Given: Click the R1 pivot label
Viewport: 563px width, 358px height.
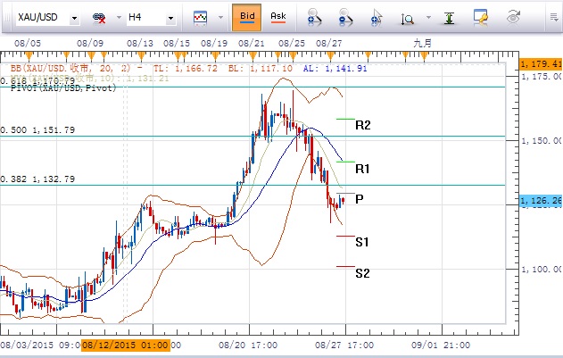Looking at the screenshot, I should (x=362, y=169).
